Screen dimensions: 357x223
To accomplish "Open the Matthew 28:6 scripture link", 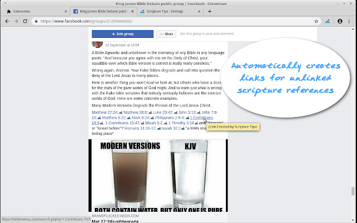I will tap(136, 113).
